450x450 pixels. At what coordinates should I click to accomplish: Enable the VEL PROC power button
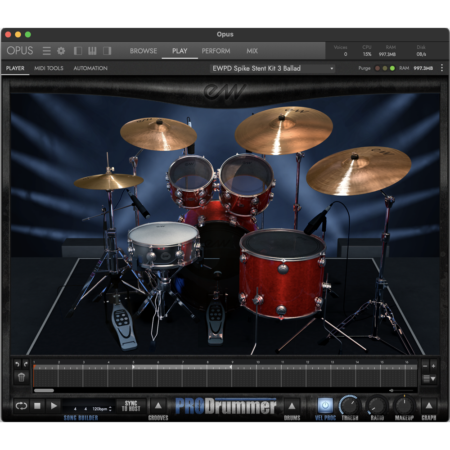point(325,405)
